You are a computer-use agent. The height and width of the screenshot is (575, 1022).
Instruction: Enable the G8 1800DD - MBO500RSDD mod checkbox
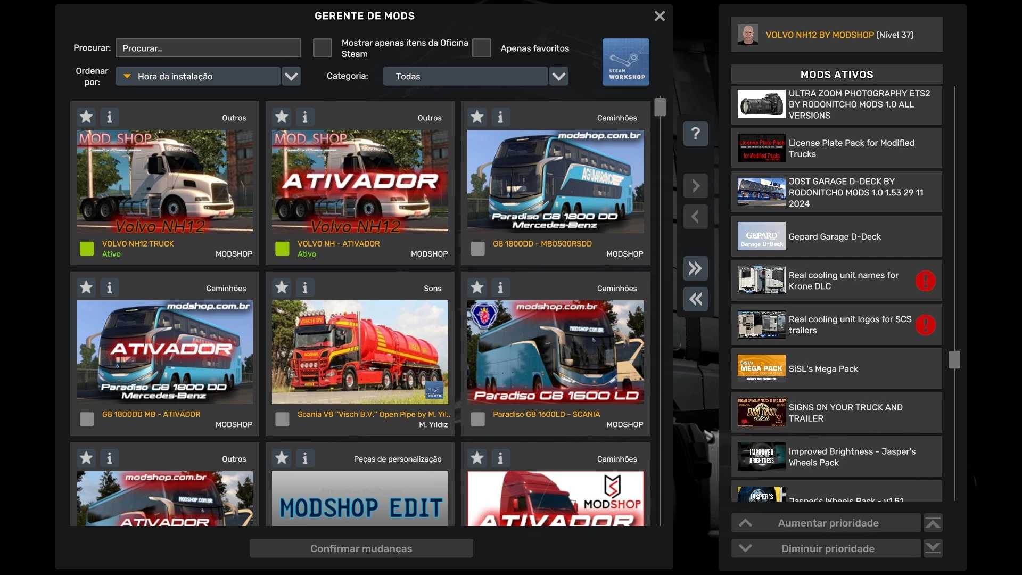coord(477,248)
